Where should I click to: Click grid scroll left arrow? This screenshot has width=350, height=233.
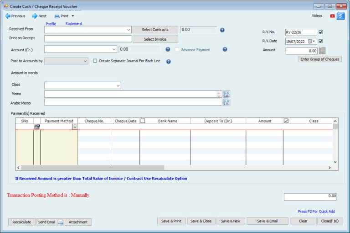18,168
